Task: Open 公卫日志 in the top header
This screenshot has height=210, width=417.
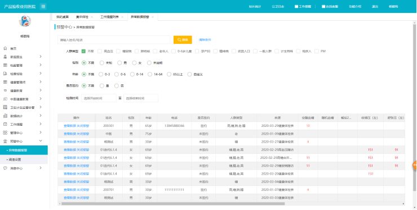Action: click(278, 6)
